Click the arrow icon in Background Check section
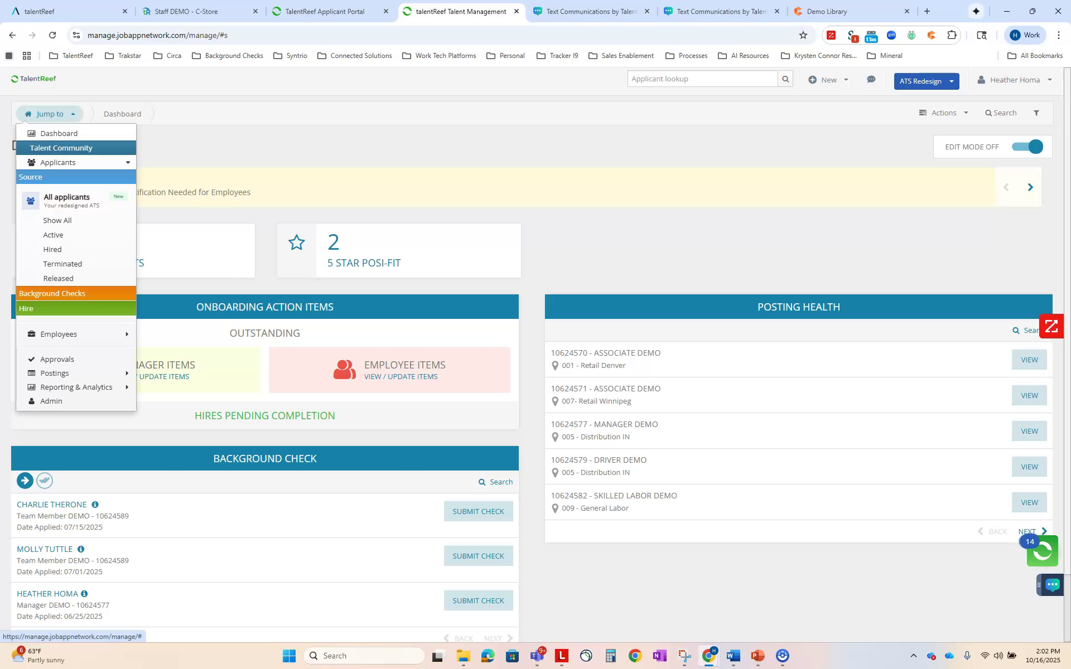Image resolution: width=1071 pixels, height=669 pixels. [25, 480]
